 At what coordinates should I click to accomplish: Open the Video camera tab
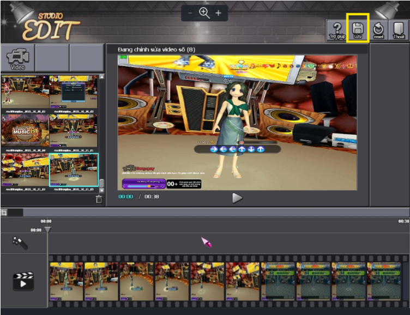point(17,58)
